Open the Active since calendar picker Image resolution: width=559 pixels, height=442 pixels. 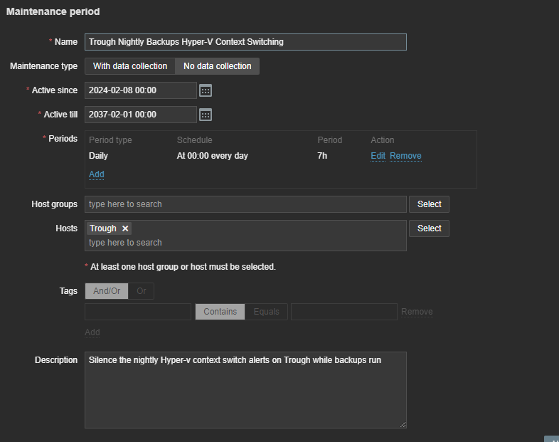point(206,90)
